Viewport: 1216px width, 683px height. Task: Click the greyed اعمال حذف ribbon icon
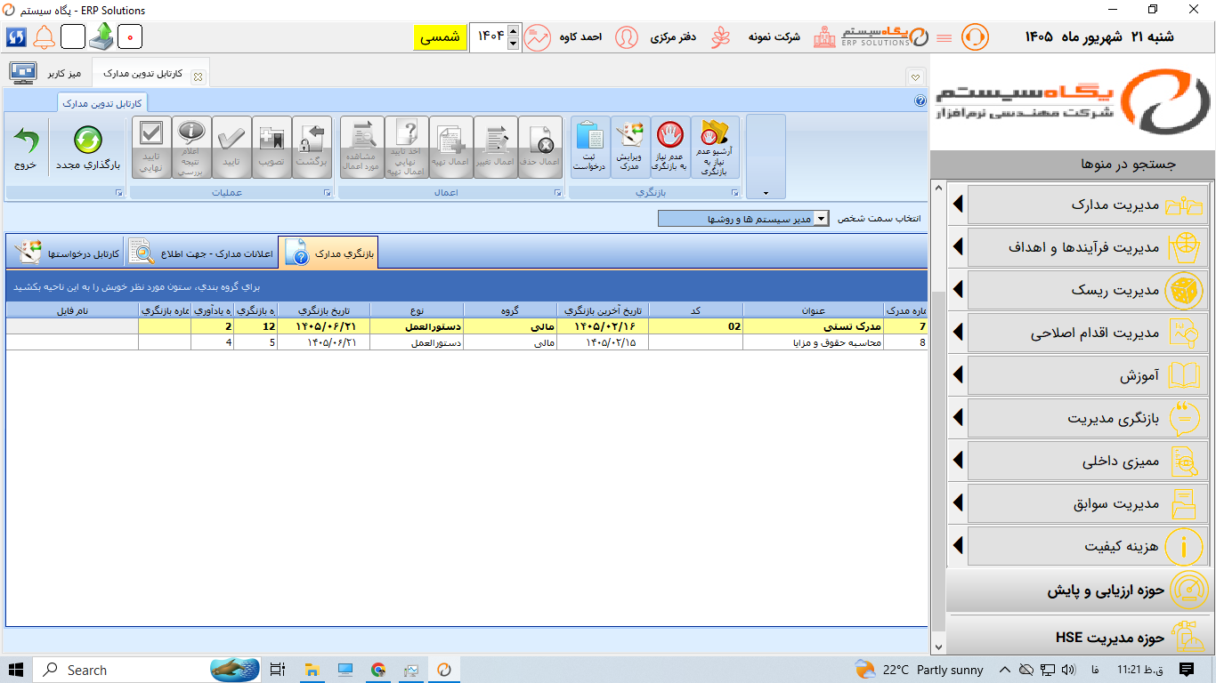[540, 148]
